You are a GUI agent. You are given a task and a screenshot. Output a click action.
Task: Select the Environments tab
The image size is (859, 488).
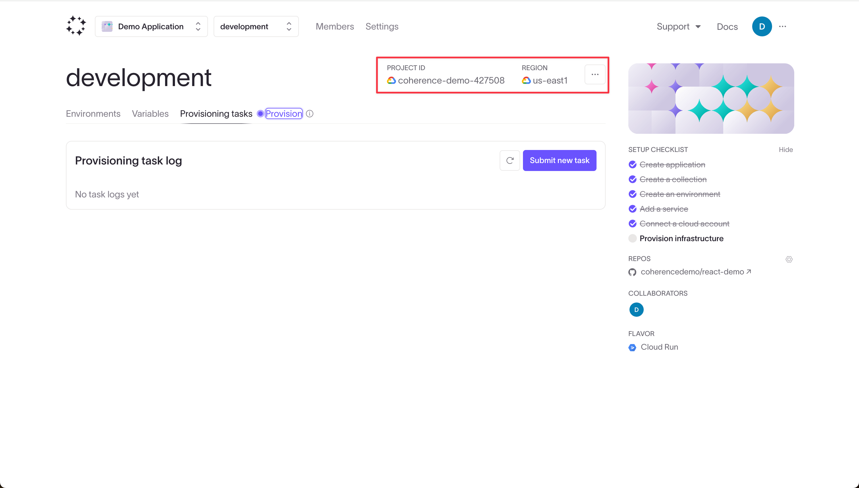click(x=94, y=113)
